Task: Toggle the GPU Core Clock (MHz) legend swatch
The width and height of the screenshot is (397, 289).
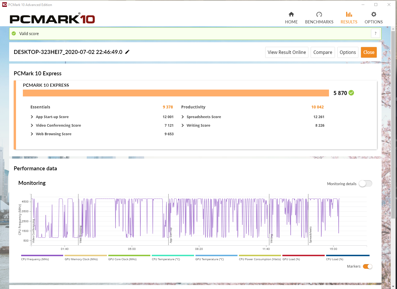Action: tap(129, 256)
